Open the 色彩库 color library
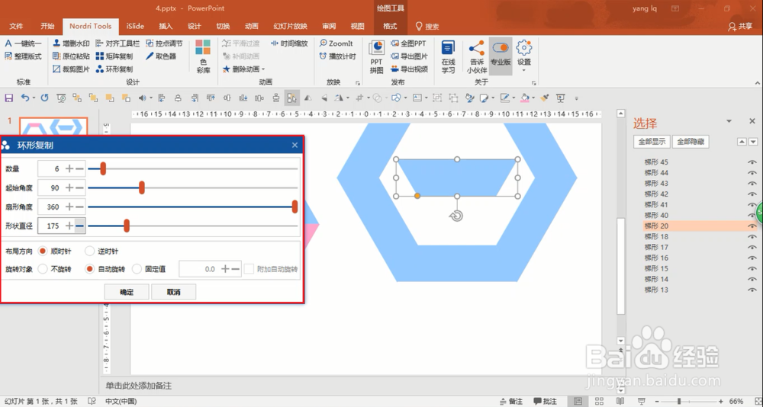 coord(203,56)
